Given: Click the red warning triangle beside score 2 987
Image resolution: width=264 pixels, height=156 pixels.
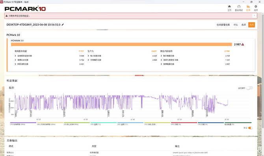Looking at the screenshot, I should point(243,45).
